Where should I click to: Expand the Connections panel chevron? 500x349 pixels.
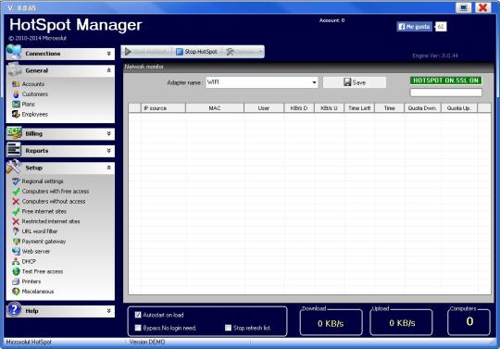[108, 54]
